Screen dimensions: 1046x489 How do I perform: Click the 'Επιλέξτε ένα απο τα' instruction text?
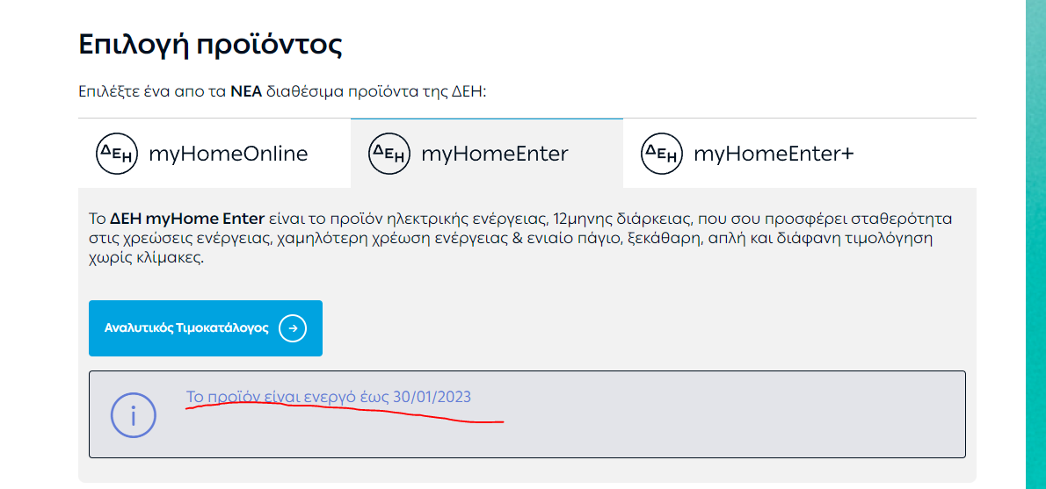coord(153,91)
